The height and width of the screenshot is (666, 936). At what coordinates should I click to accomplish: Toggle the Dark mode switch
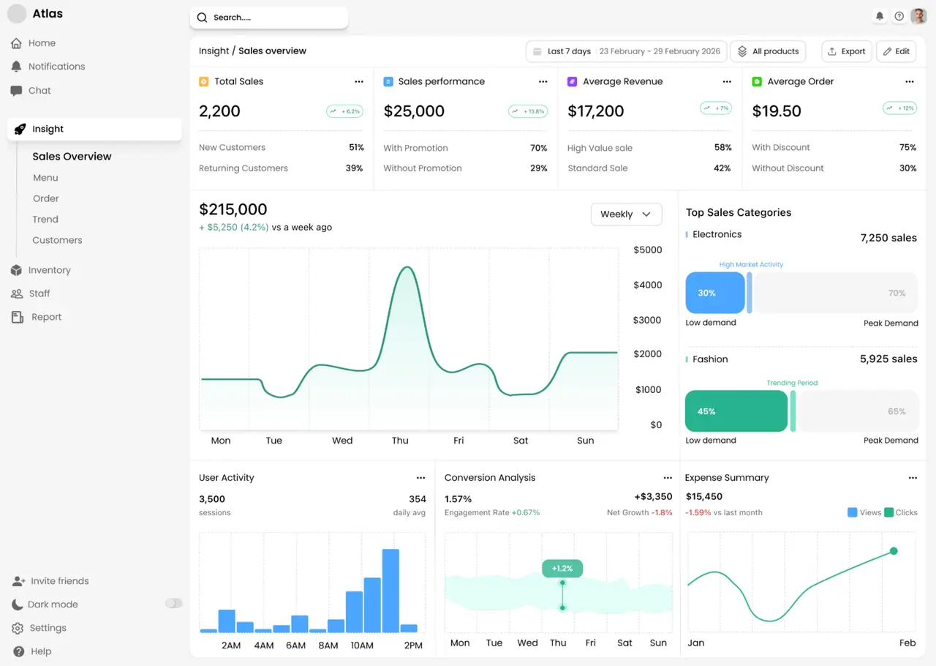click(173, 604)
